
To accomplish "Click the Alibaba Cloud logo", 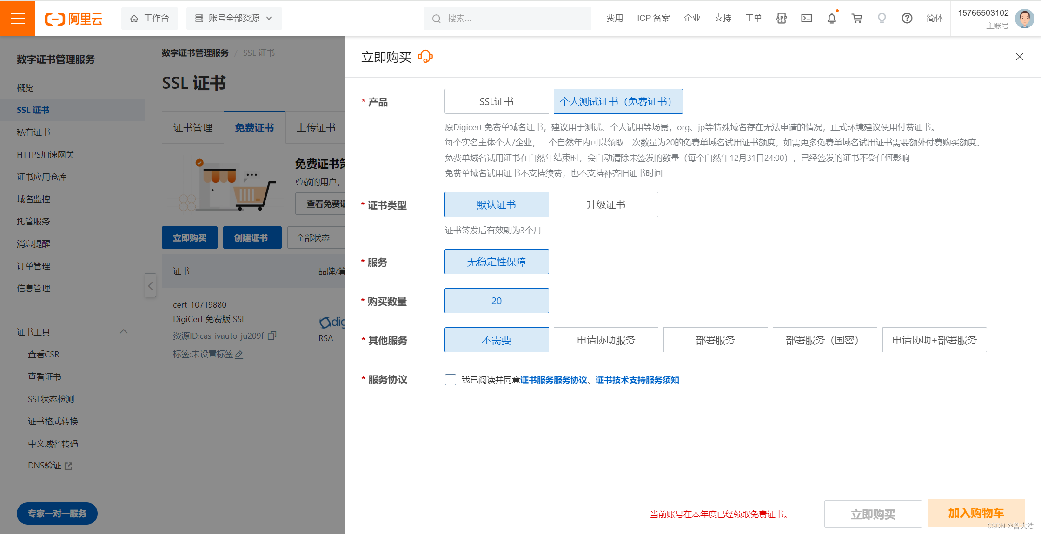I will click(73, 19).
